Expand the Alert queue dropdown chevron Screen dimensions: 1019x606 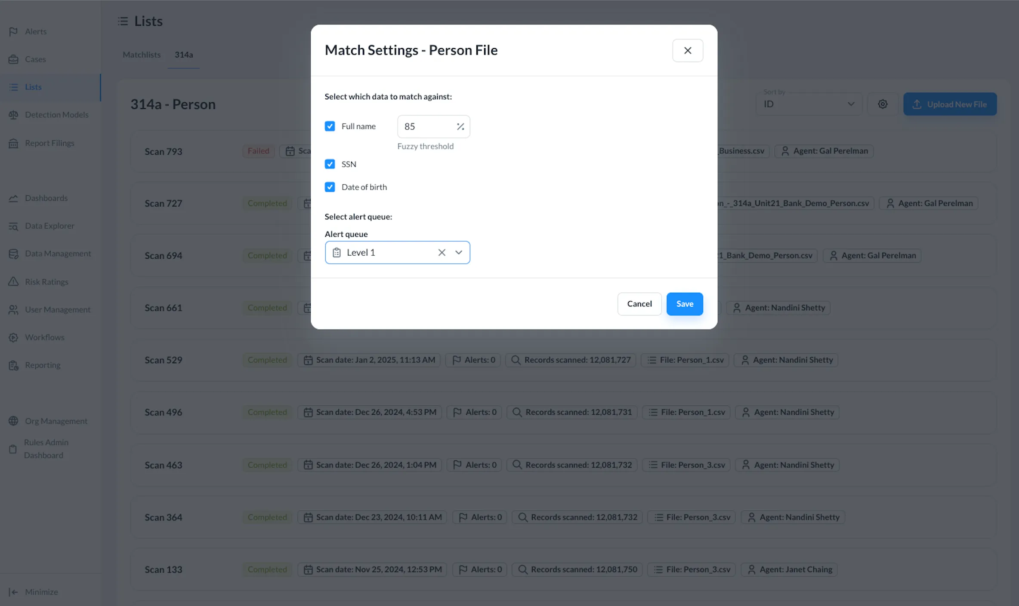(459, 253)
